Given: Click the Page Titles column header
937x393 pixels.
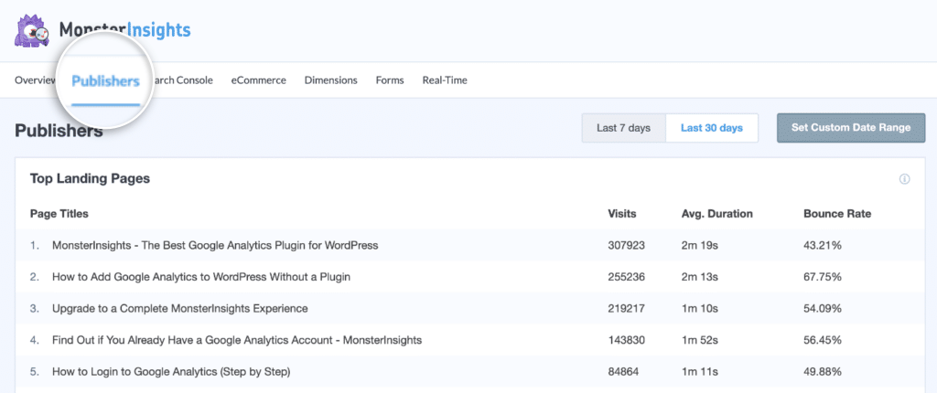Looking at the screenshot, I should click(59, 213).
